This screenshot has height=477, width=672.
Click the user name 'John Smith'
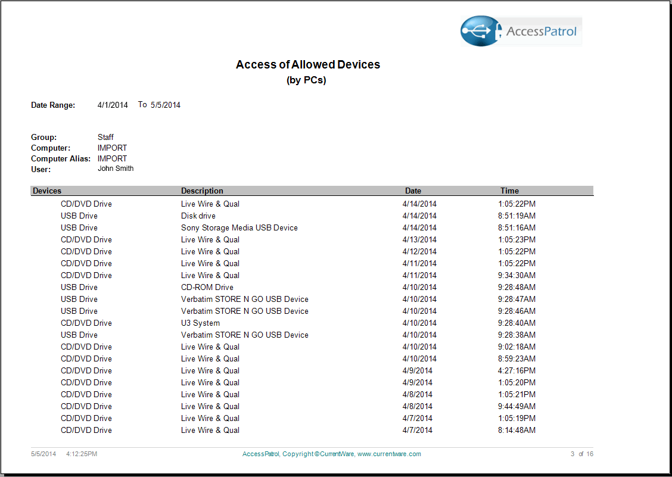coord(116,169)
